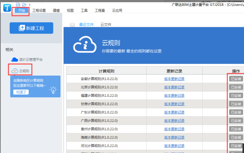Select the 河北计算规则(R1.0.22.0) row text
244x153 pixels.
coord(99,146)
